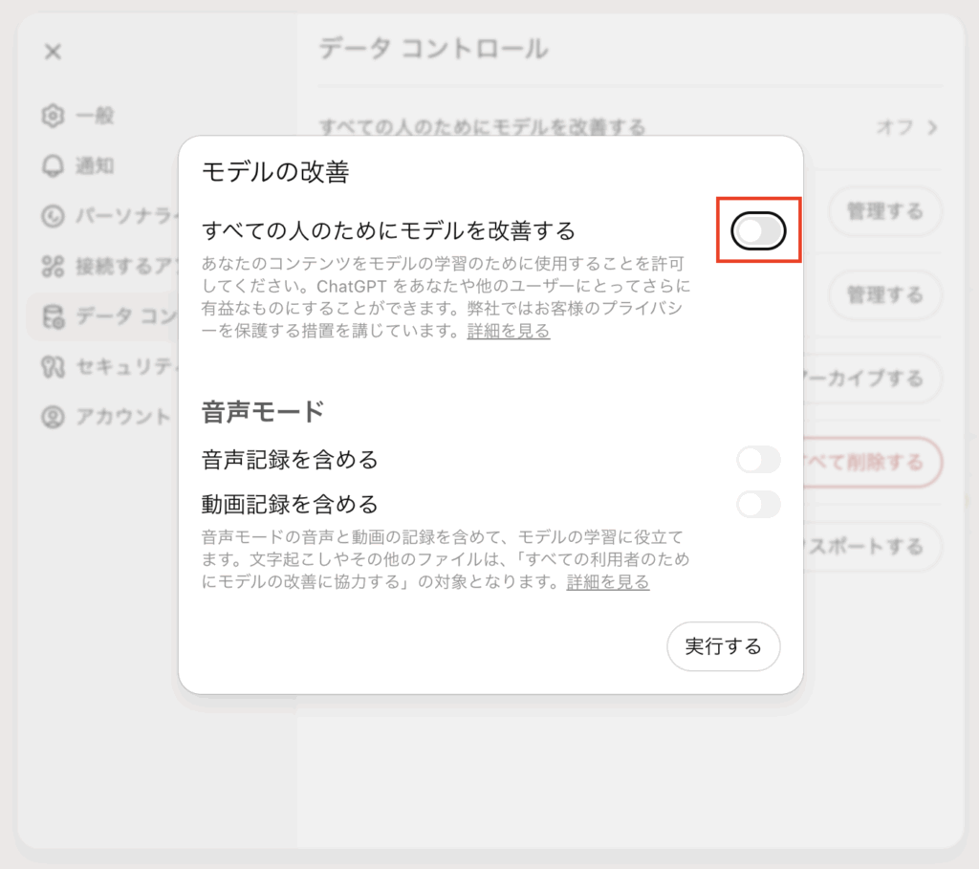The height and width of the screenshot is (869, 979).
Task: Click the apps grid icon in sidebar
Action: [53, 266]
